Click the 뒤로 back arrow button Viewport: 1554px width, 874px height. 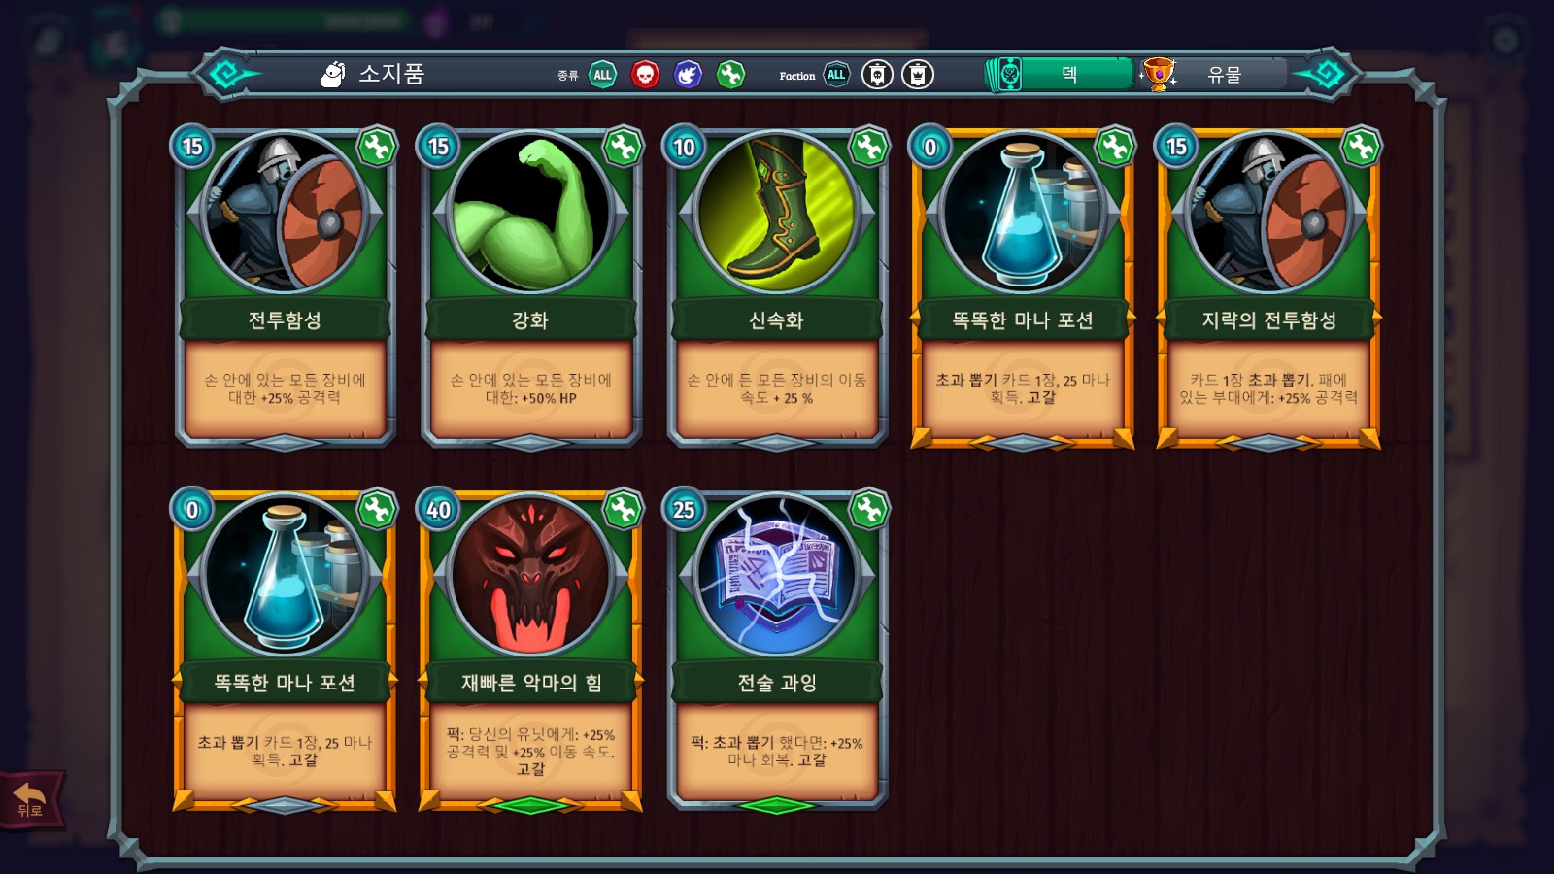[31, 800]
